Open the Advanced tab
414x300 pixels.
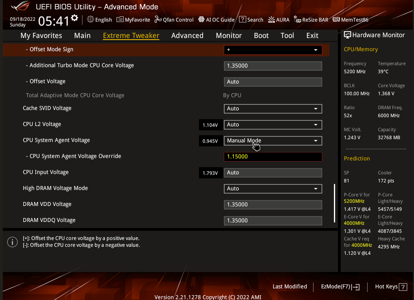187,36
